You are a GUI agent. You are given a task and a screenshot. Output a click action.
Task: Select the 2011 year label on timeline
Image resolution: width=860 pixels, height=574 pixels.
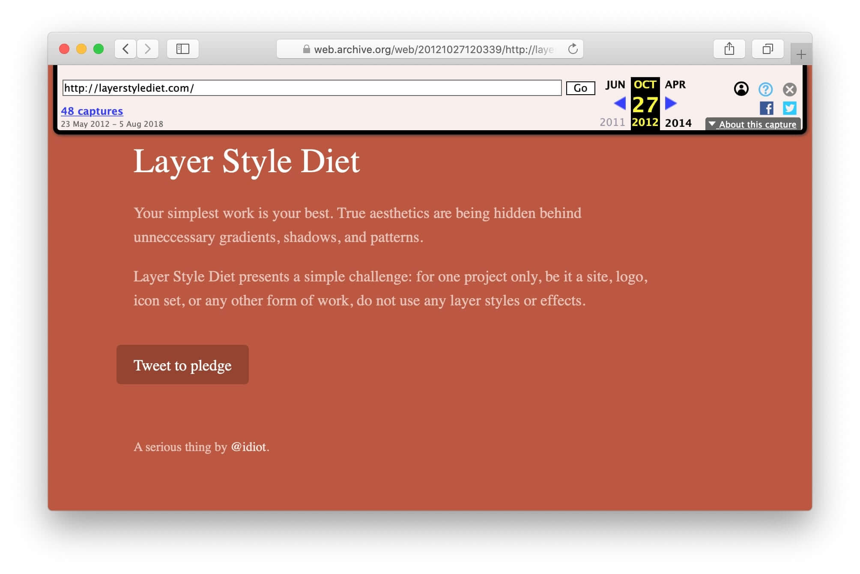click(612, 123)
